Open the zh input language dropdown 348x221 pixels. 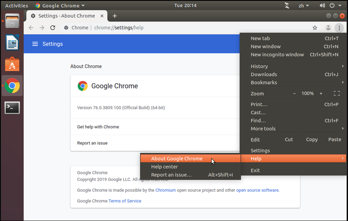coord(304,6)
